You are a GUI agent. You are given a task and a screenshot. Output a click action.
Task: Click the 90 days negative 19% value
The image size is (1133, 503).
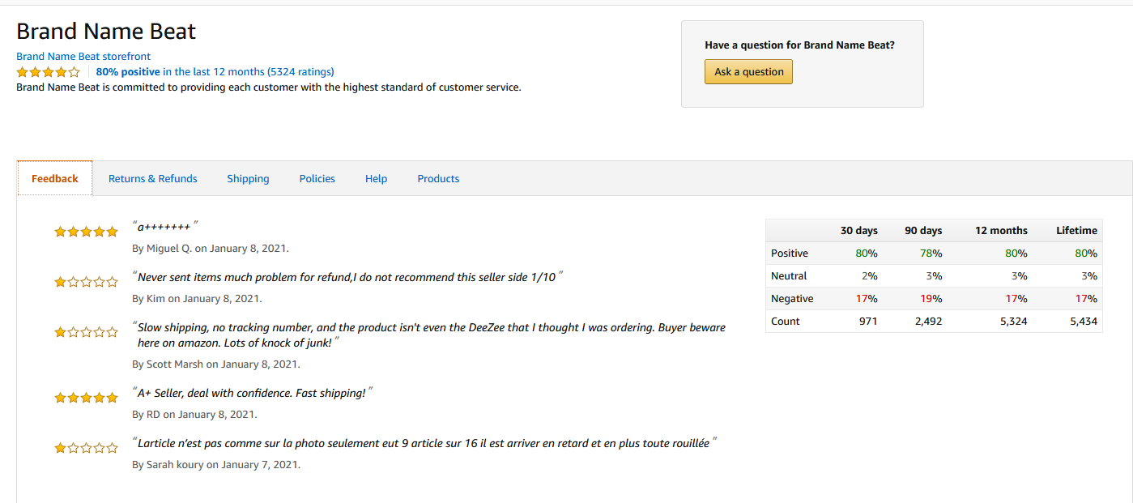click(931, 299)
